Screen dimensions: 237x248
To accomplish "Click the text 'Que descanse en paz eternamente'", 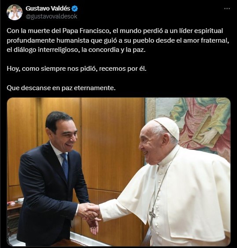I will 61,88.
